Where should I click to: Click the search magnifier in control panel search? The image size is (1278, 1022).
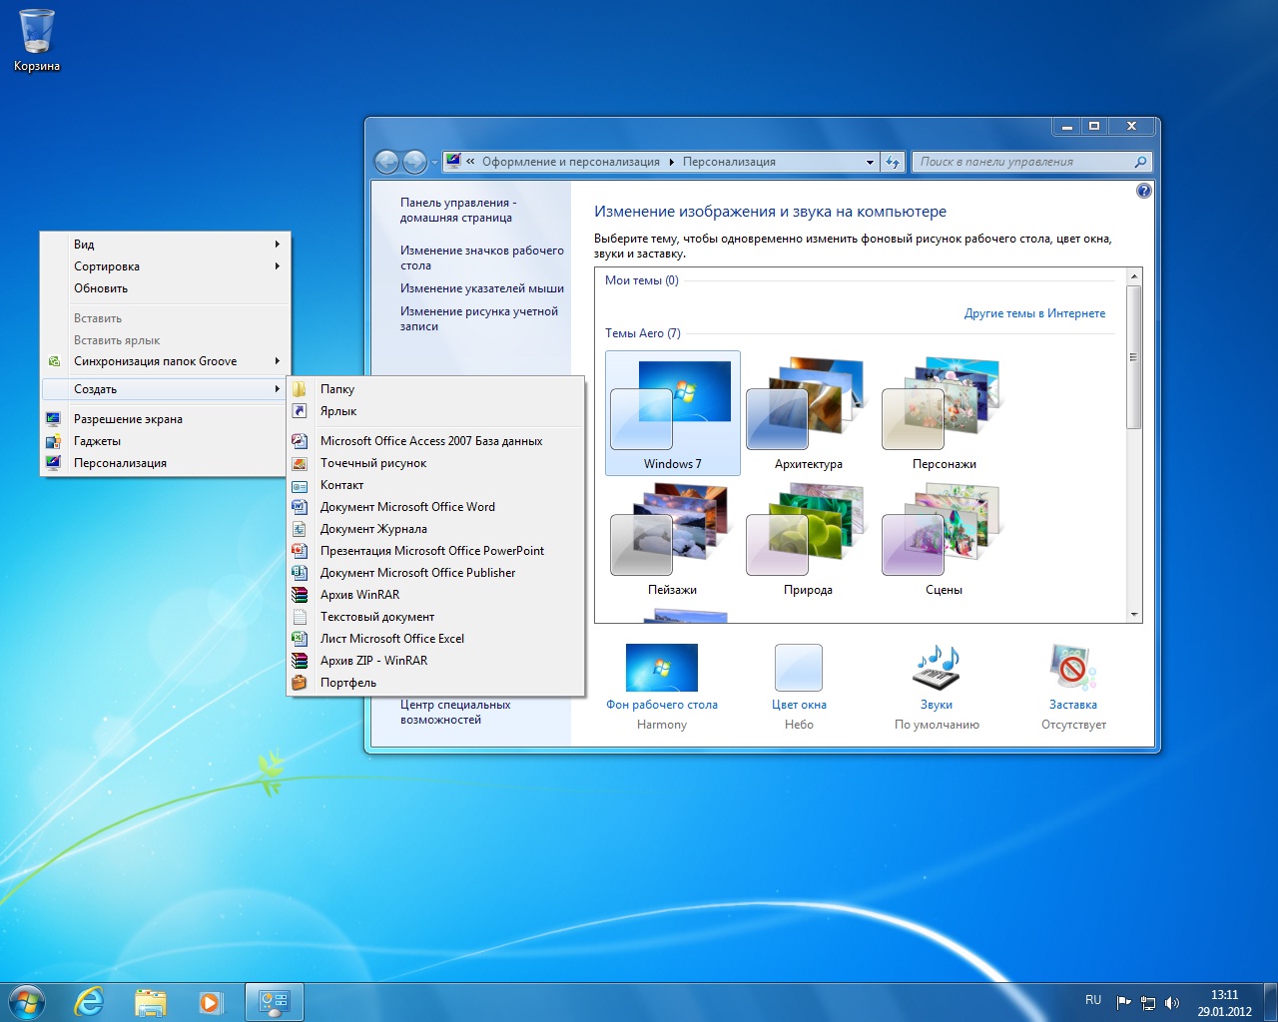click(x=1140, y=162)
